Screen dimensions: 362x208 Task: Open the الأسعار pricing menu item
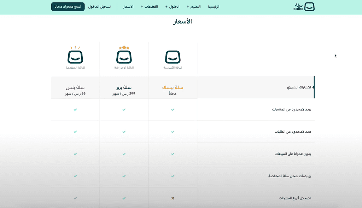128,7
